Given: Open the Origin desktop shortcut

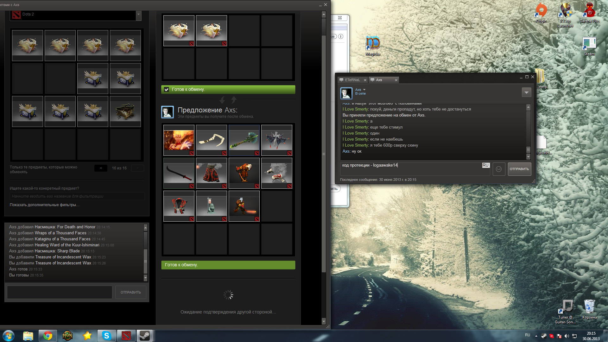Looking at the screenshot, I should click(x=541, y=13).
